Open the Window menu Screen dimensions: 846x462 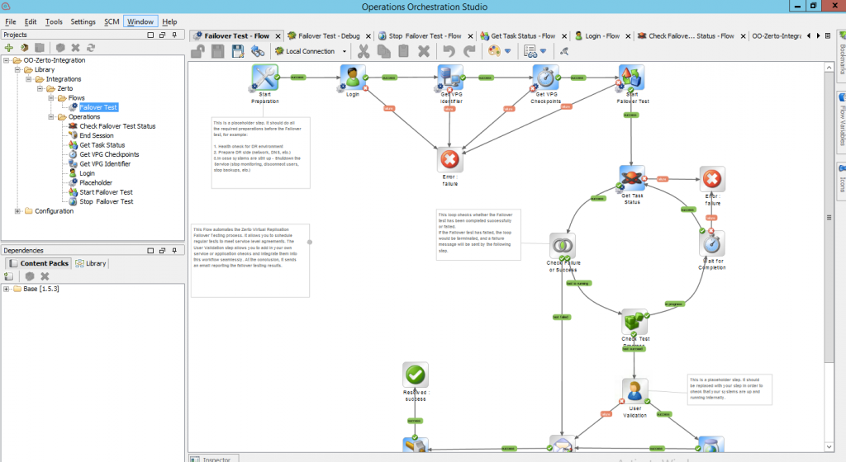pyautogui.click(x=140, y=21)
